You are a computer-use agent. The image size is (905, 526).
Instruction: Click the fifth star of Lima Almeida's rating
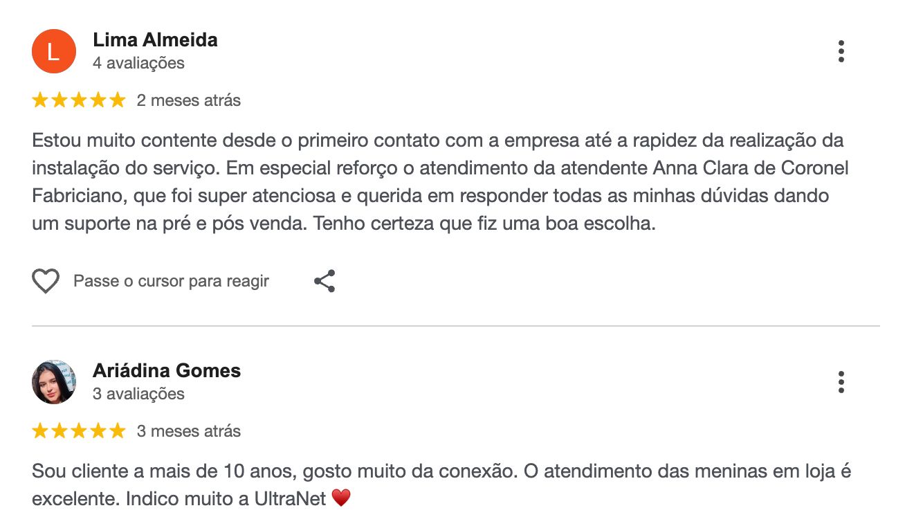118,100
